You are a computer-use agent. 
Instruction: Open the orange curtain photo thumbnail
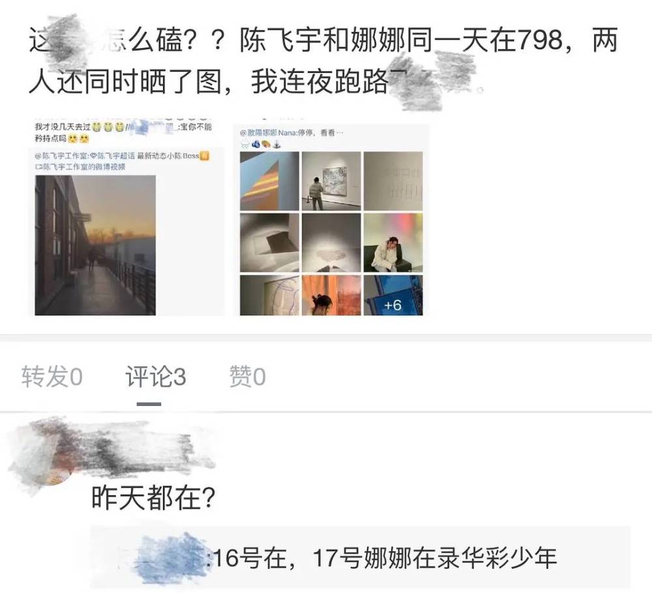(331, 295)
